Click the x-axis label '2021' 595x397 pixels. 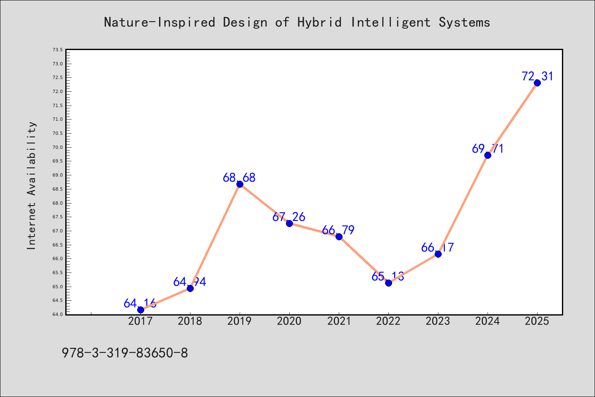pos(339,321)
